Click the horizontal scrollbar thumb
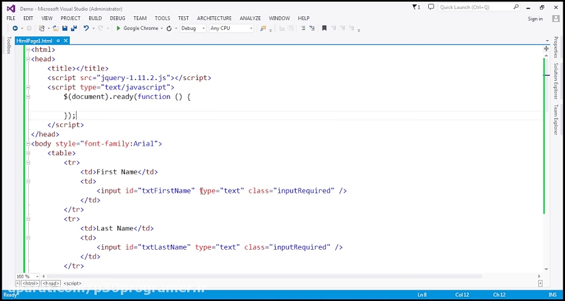 264,276
